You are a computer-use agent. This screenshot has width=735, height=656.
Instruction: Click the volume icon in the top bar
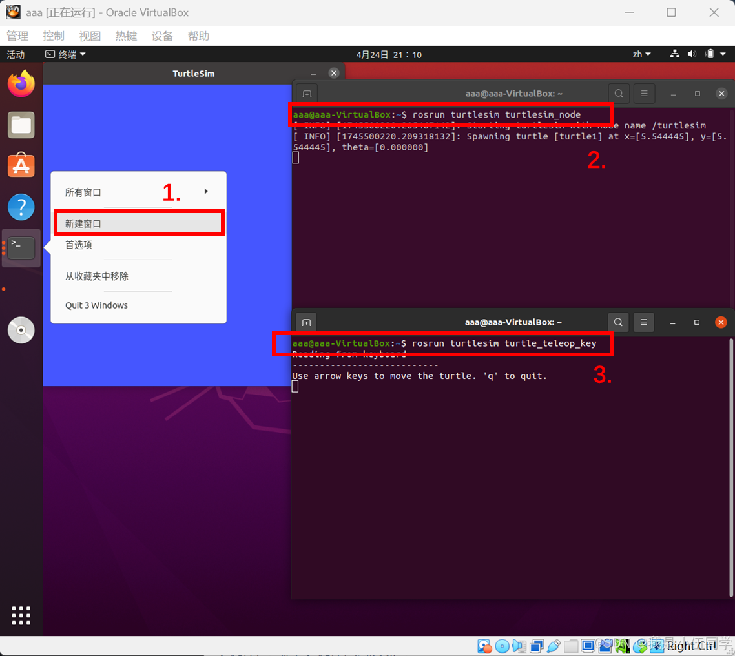pos(692,54)
